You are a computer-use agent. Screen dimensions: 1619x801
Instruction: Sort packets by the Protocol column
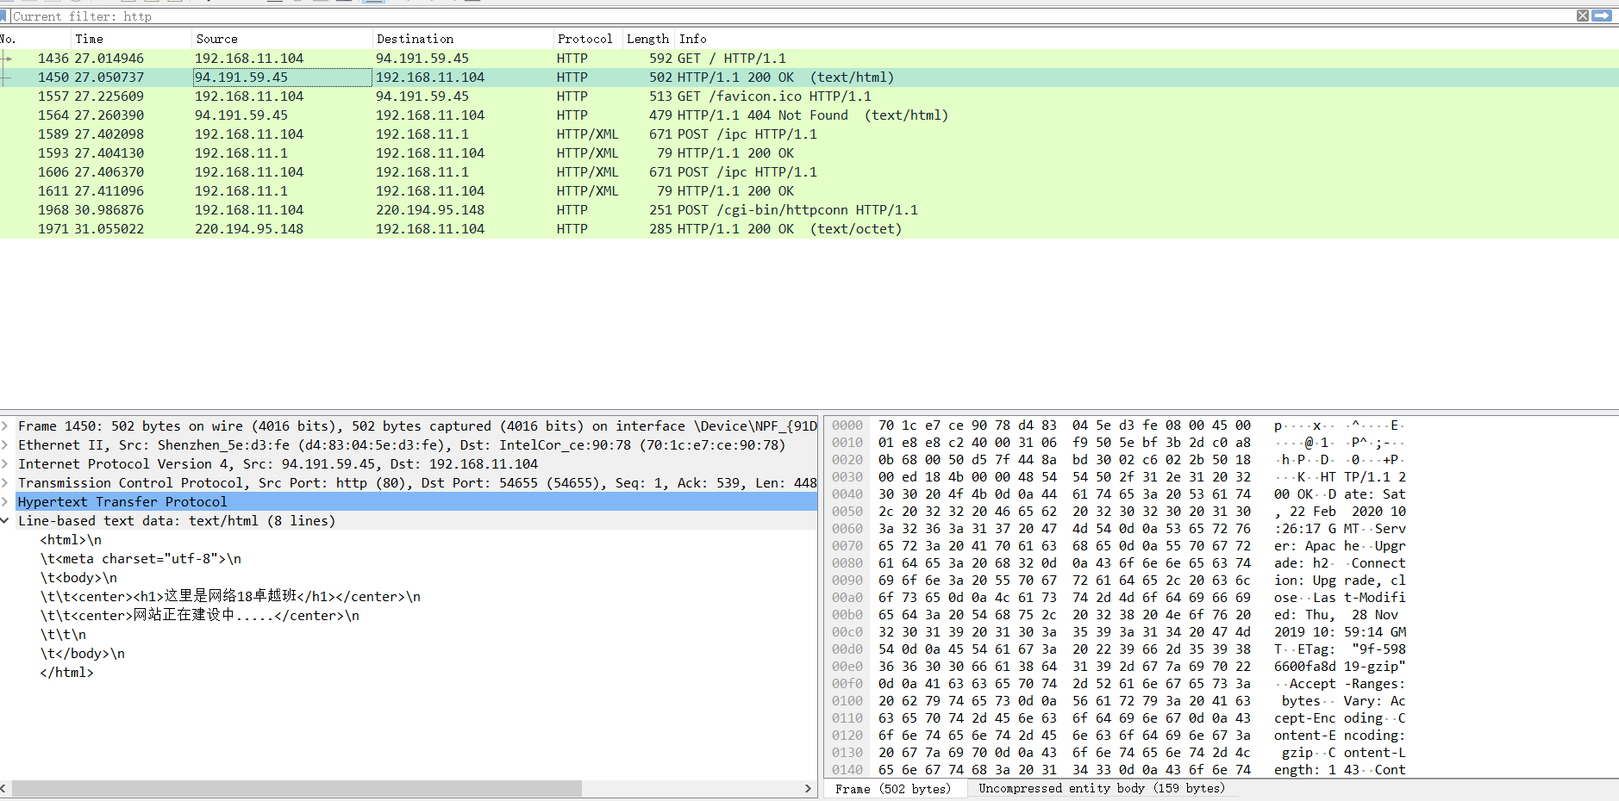click(x=585, y=38)
